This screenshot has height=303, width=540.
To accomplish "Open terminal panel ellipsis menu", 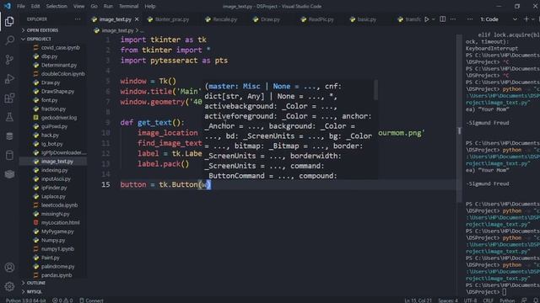I will pyautogui.click(x=470, y=19).
